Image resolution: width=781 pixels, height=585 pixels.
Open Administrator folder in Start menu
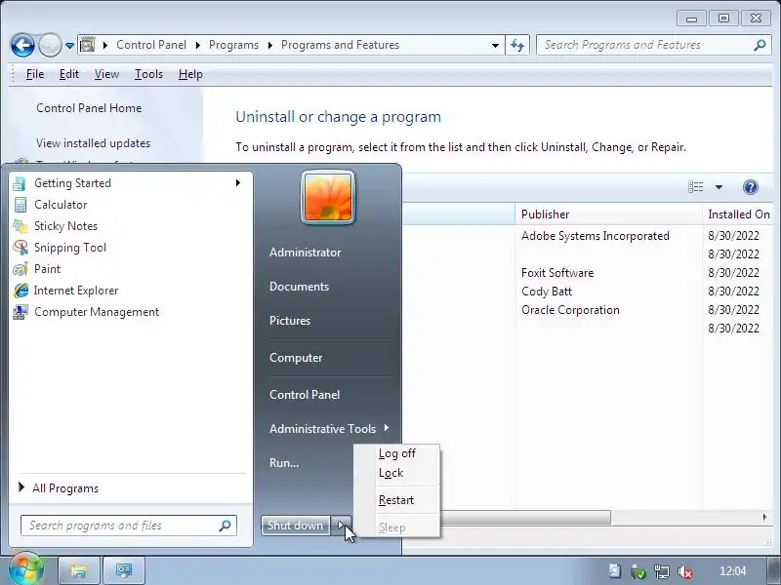tap(306, 253)
